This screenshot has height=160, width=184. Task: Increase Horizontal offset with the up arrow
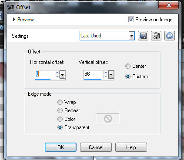click(57, 73)
